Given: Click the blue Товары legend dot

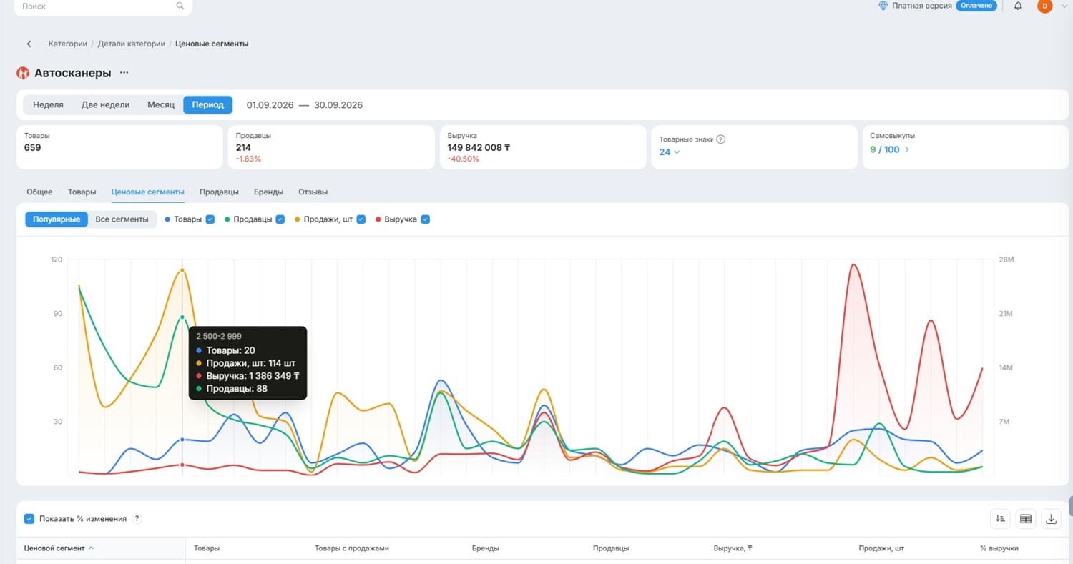Looking at the screenshot, I should point(167,219).
